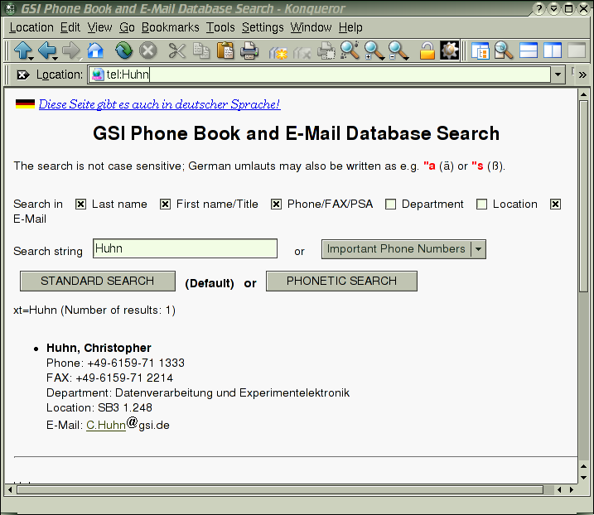This screenshot has height=515, width=594.
Task: Open the Go menu
Action: (x=127, y=27)
